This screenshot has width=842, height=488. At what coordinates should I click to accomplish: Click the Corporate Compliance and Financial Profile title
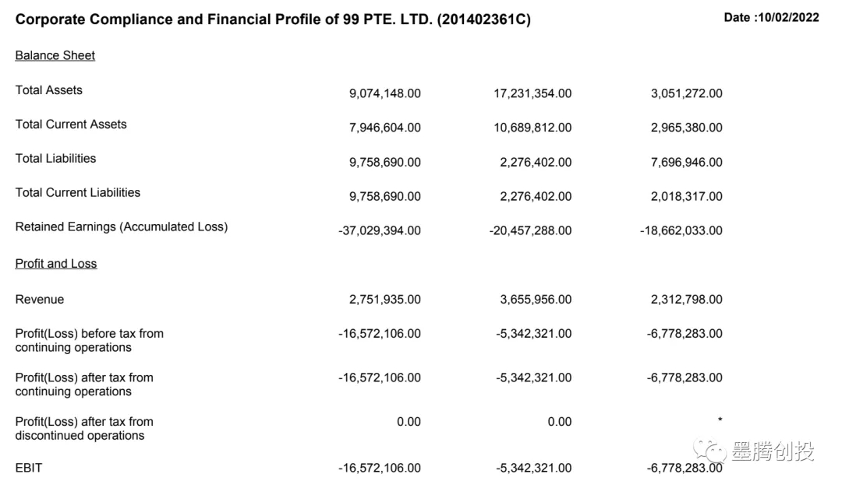coord(273,19)
